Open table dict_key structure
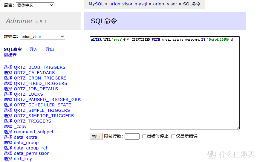Image resolution: width=257 pixels, height=162 pixels. tap(23, 159)
